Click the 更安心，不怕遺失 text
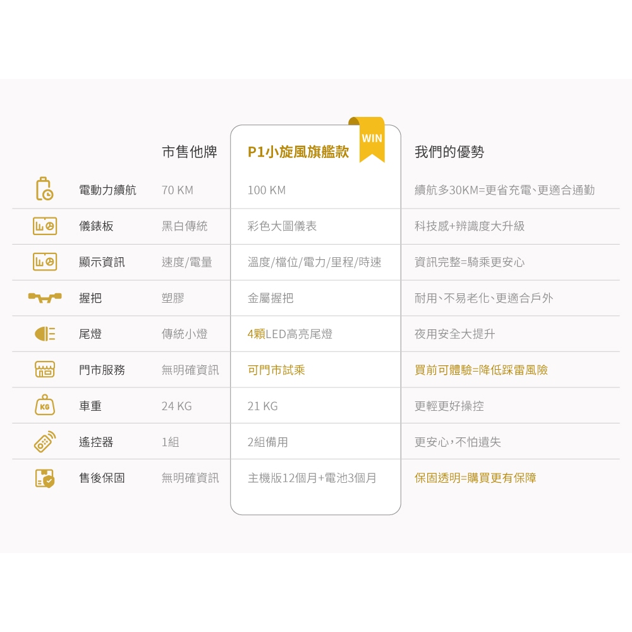This screenshot has width=632, height=632. coord(458,442)
